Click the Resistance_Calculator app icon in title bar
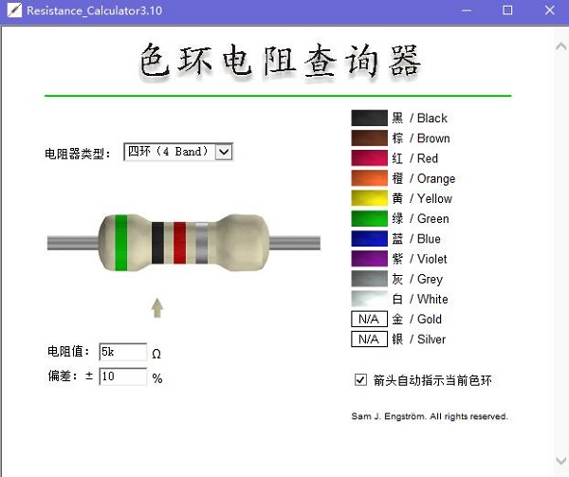Screen dimensions: 569x477 (14, 10)
